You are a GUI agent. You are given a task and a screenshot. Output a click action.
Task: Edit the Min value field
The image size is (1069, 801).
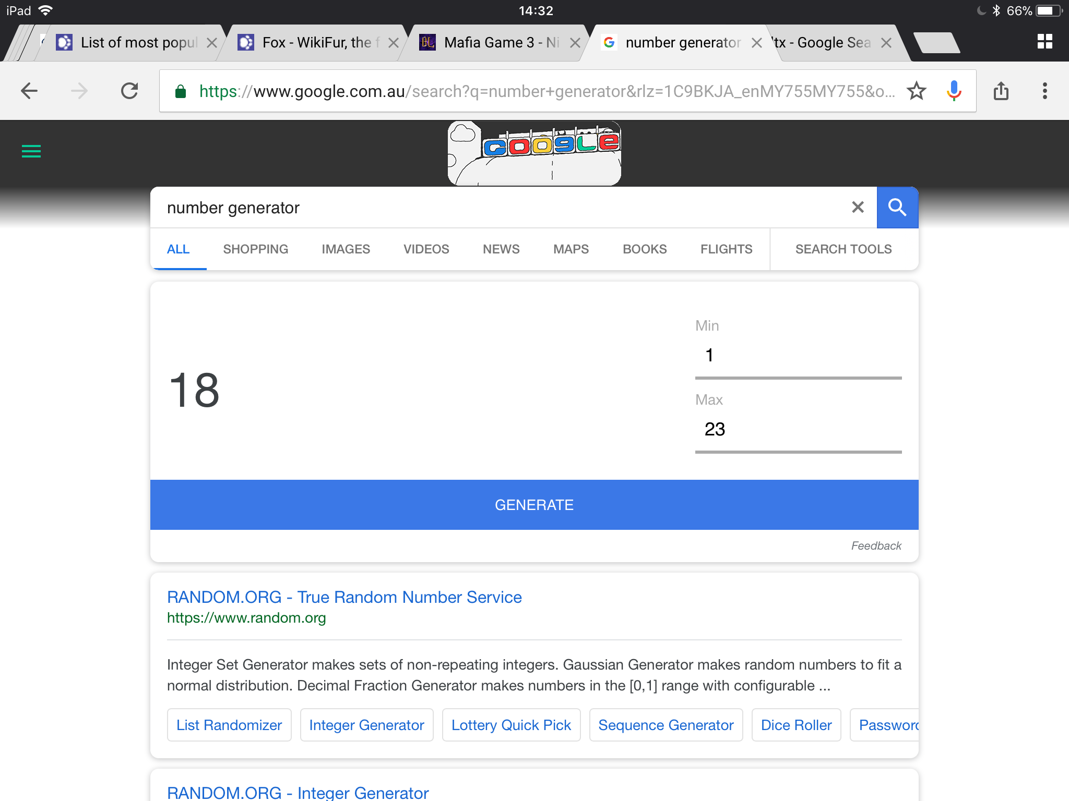[x=798, y=356]
